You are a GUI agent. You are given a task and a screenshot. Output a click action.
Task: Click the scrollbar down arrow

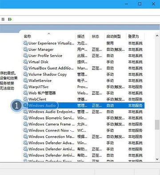coord(157,159)
